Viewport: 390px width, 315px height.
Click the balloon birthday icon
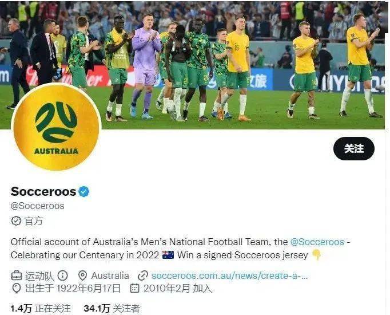pos(17,288)
